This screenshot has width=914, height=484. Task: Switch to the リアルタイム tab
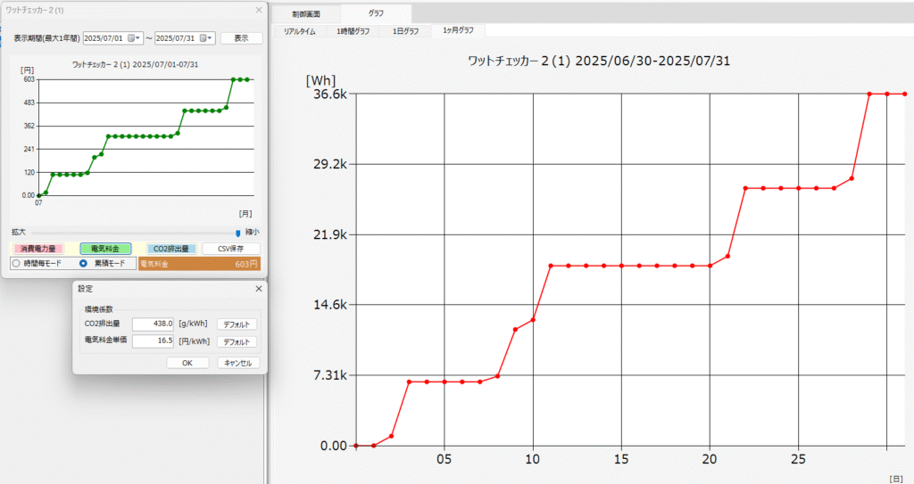299,31
